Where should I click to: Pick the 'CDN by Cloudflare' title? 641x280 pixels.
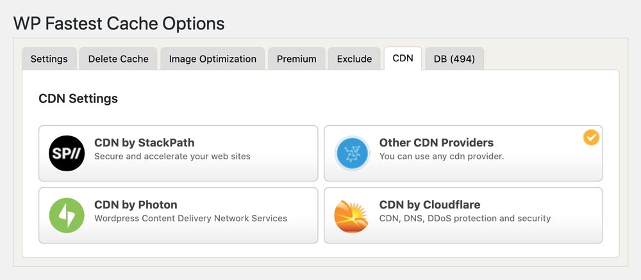tap(429, 205)
